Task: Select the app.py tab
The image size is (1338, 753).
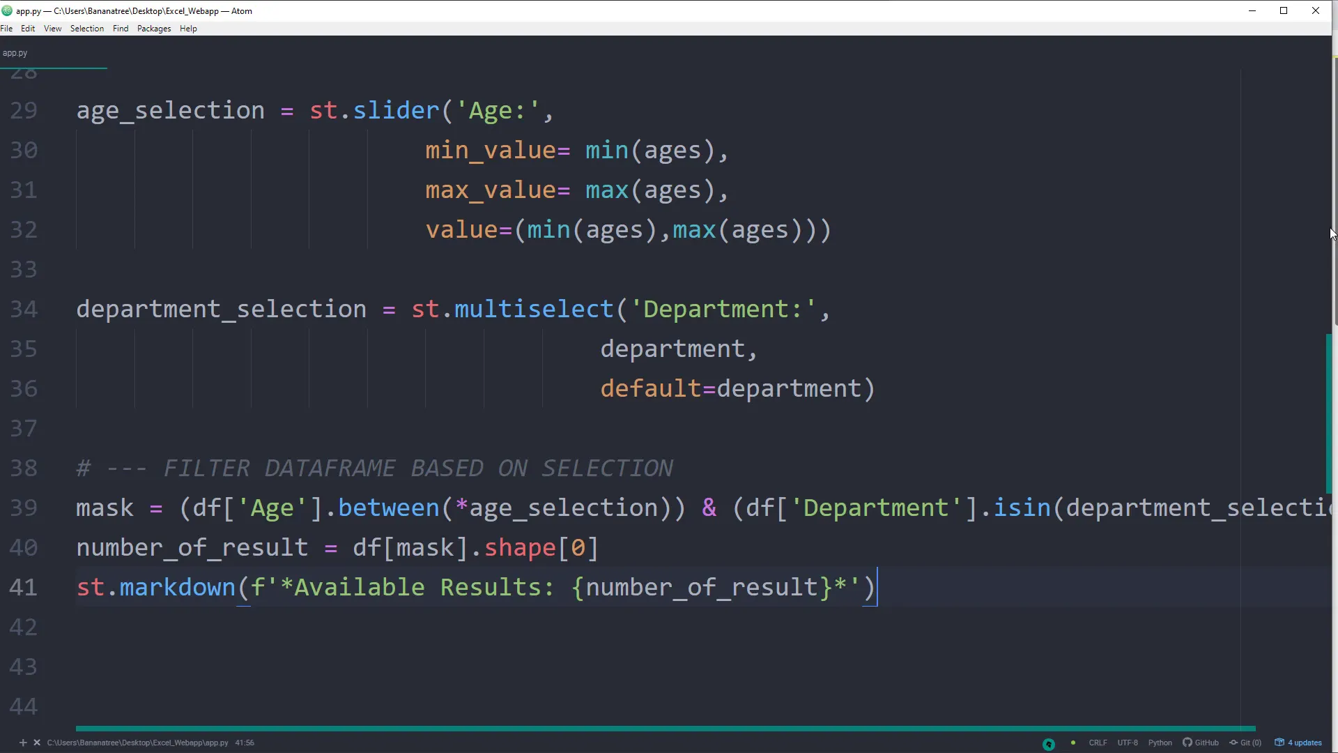Action: click(15, 52)
